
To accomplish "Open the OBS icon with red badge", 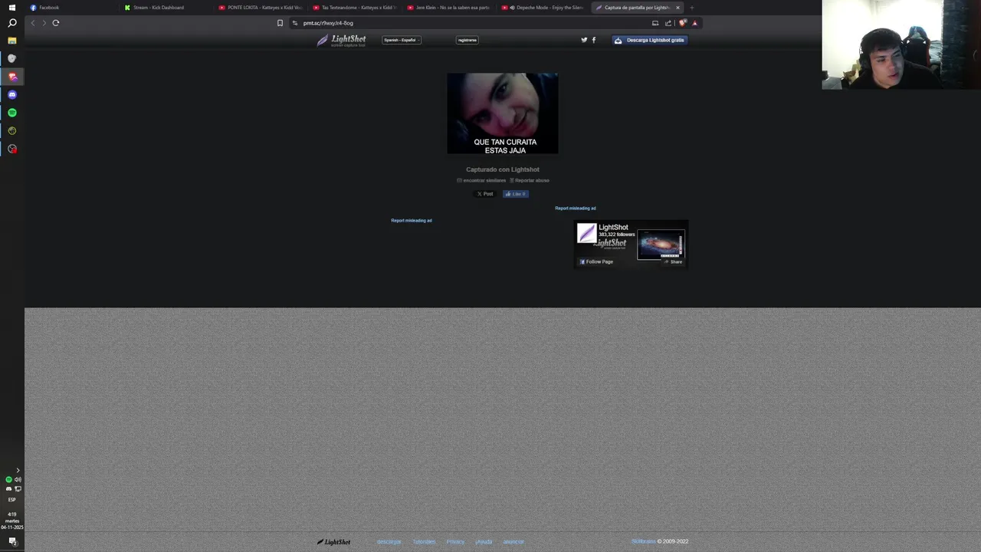I will click(x=11, y=149).
